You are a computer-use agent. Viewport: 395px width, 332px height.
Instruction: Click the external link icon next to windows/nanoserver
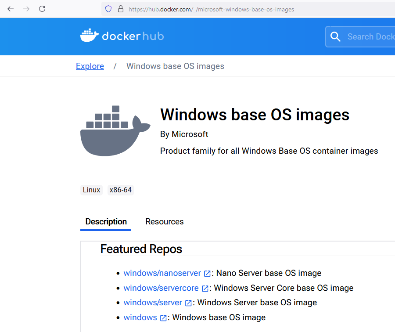click(207, 274)
